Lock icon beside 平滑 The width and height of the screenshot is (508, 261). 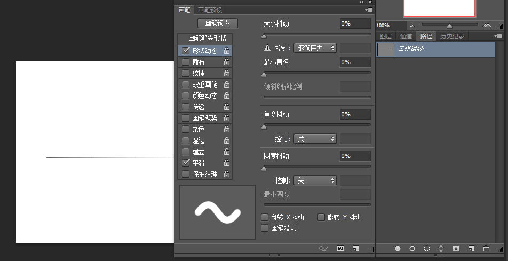tap(227, 163)
